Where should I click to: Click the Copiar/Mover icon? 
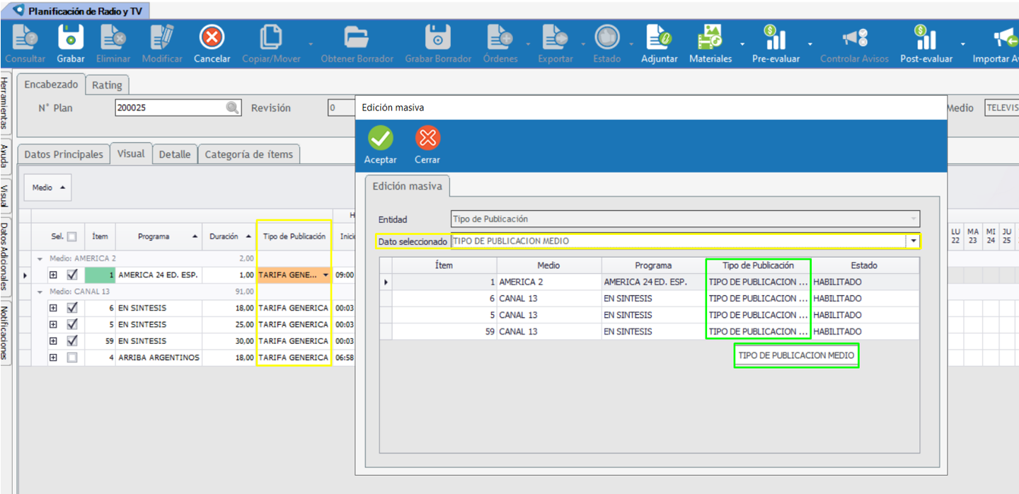point(271,37)
